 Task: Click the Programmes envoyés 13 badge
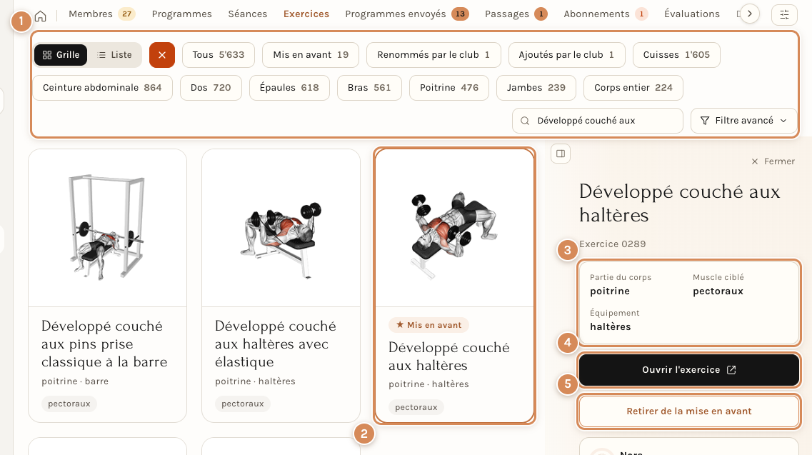coord(460,14)
